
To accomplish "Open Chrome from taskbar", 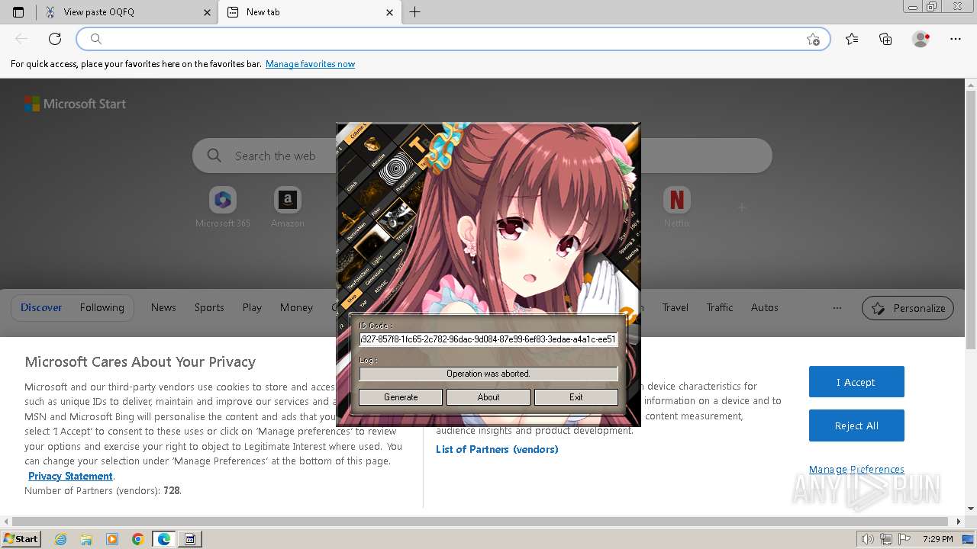I will point(138,539).
